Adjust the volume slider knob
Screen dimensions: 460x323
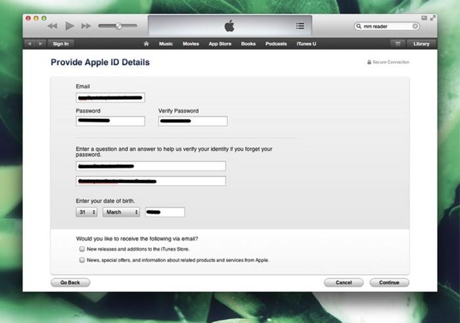tap(118, 26)
